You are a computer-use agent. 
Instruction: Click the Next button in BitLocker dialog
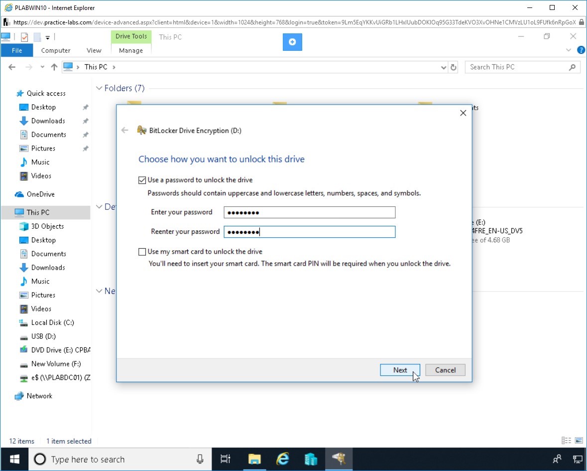coord(400,370)
